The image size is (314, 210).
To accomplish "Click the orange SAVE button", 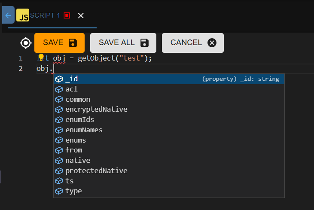I will (59, 43).
